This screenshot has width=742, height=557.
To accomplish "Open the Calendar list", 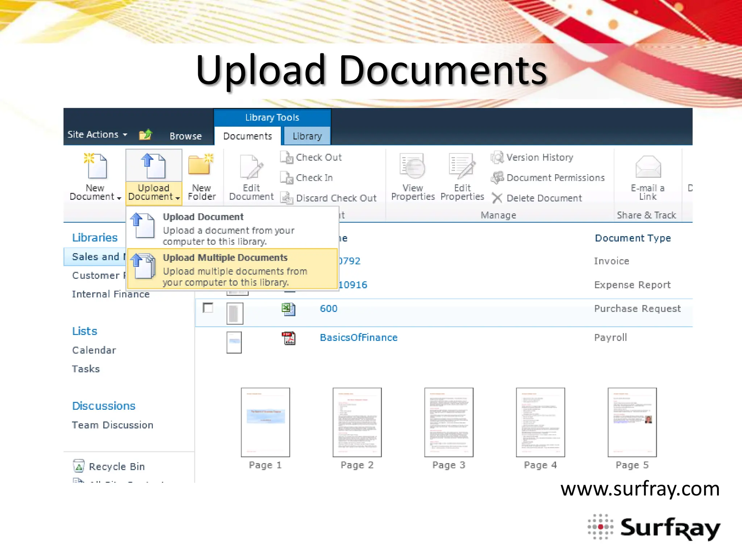I will point(94,350).
